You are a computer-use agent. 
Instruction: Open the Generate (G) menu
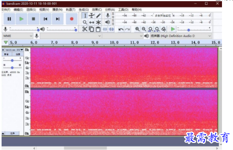tap(84, 10)
